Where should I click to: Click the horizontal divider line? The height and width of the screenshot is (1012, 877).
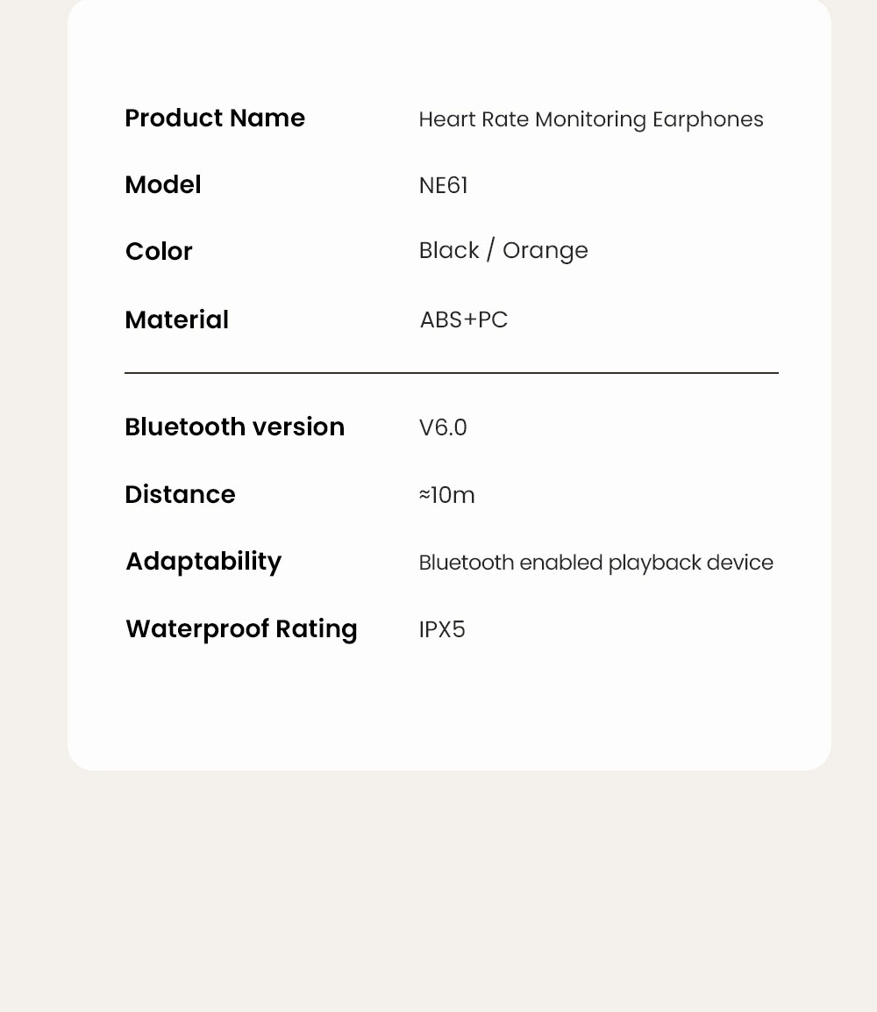tap(451, 373)
